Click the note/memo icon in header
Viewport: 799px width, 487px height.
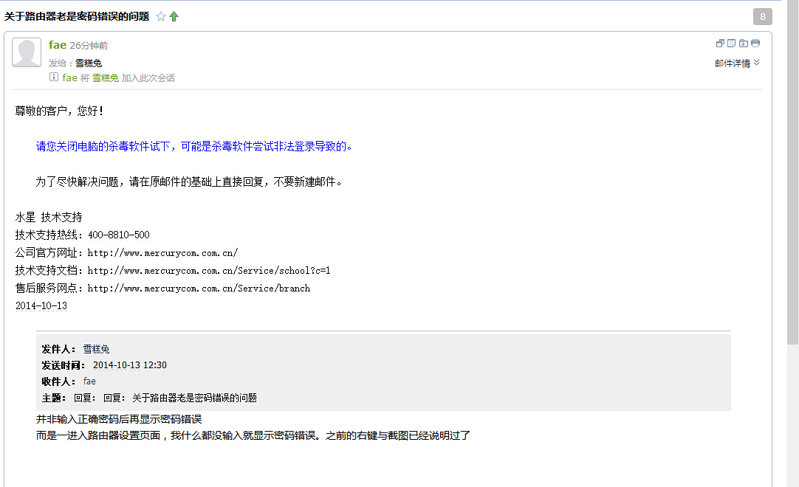tap(731, 44)
